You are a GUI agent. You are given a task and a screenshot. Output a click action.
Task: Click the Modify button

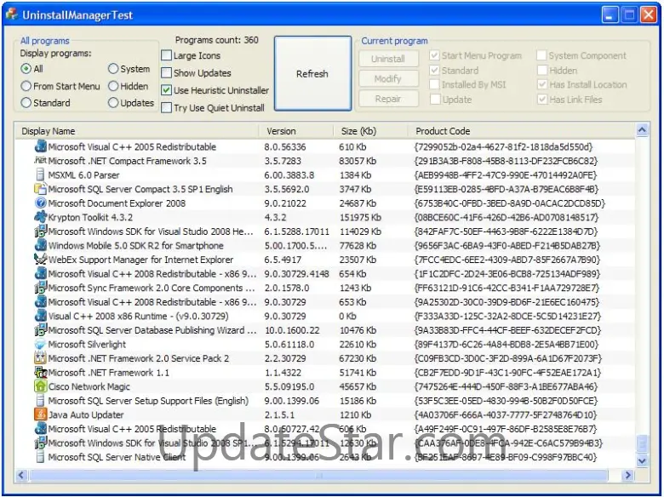tap(388, 79)
